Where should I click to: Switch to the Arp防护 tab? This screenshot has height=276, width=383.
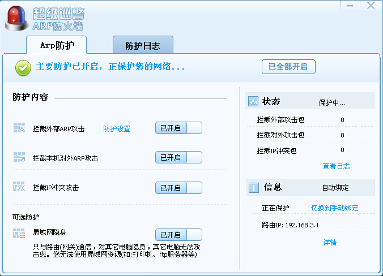(x=57, y=45)
